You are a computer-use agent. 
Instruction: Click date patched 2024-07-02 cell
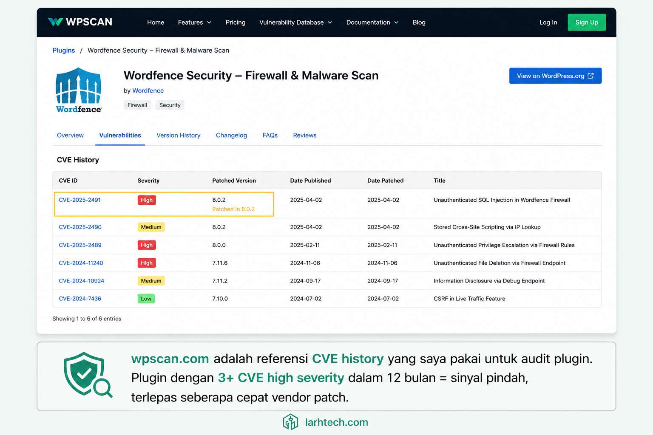pos(383,298)
